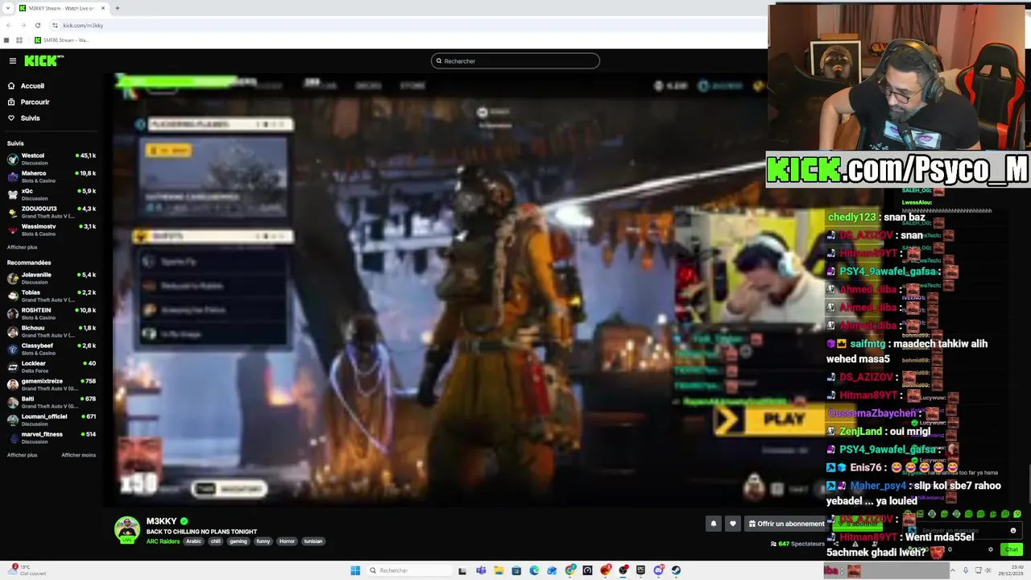Go back in browser navigation

click(x=8, y=25)
